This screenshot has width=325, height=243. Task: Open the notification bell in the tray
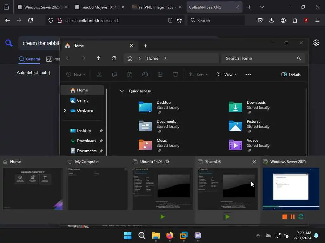tap(316, 235)
